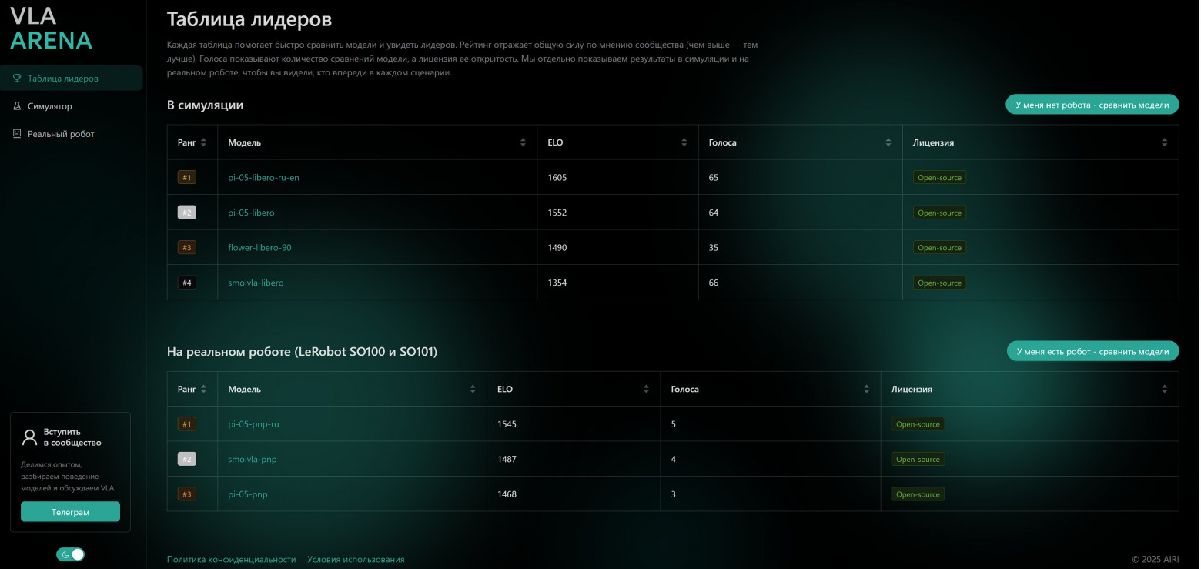
Task: Sort simulation table by Лицензия sort arrows
Action: pos(1165,142)
